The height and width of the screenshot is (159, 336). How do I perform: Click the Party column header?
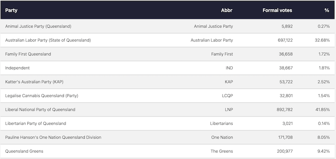(x=11, y=10)
